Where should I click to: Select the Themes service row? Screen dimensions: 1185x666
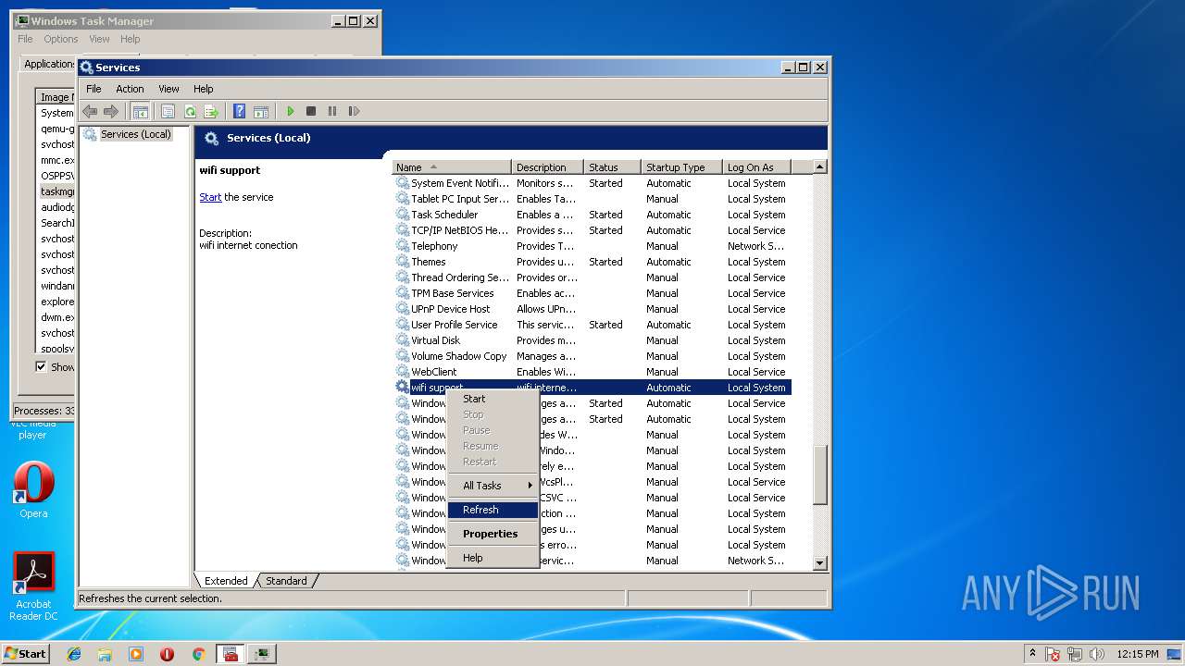pyautogui.click(x=592, y=262)
